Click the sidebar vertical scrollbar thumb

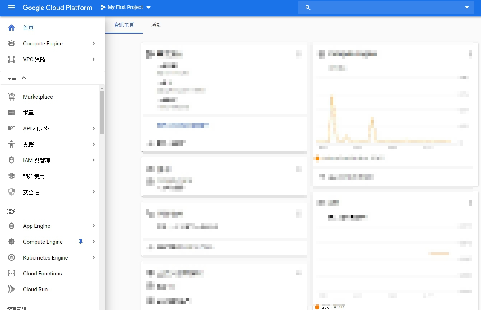tap(102, 112)
